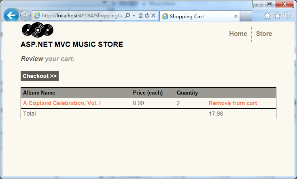
Task: Open Favorites with the star icon
Action: tap(277, 15)
